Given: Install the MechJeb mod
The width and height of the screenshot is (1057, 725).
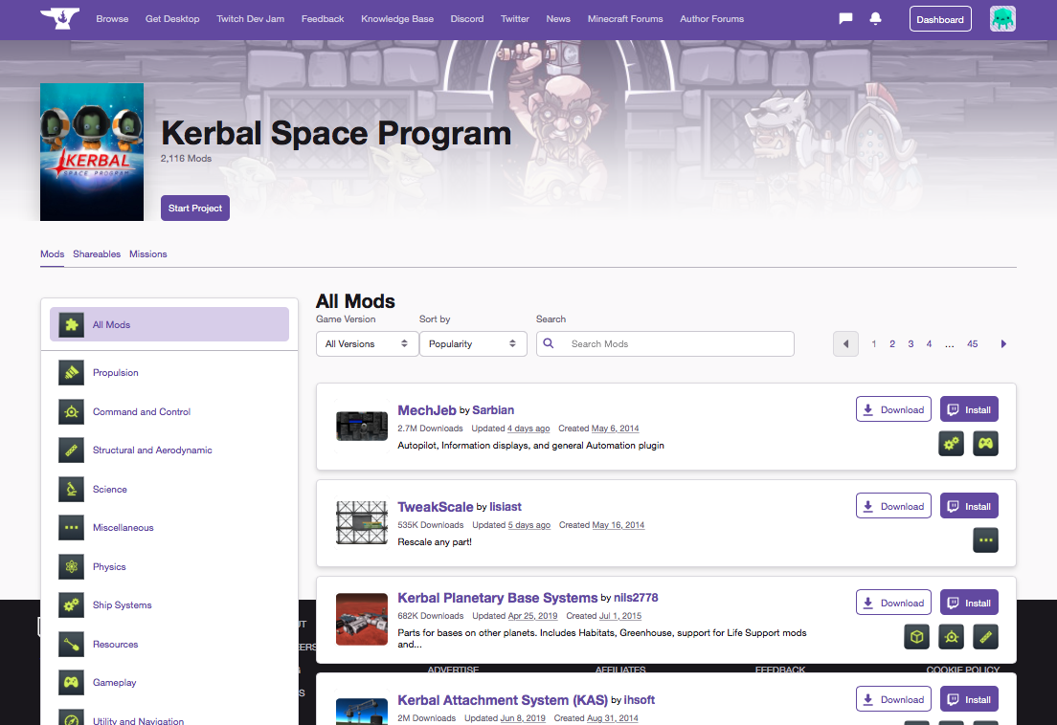Looking at the screenshot, I should pos(969,409).
